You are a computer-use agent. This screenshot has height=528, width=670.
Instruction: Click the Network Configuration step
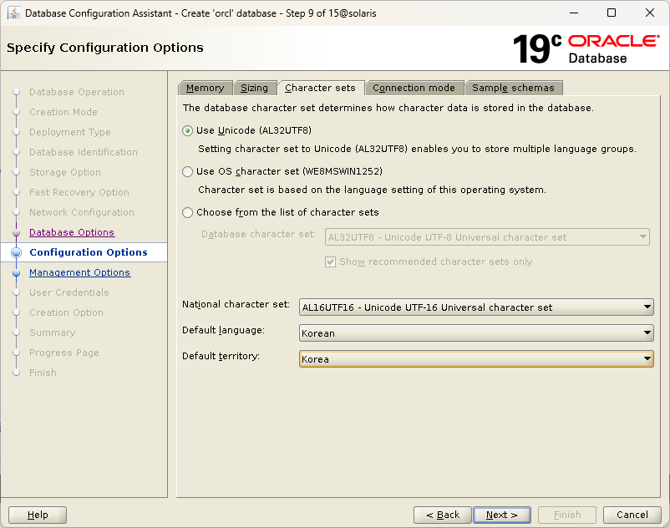tap(82, 212)
